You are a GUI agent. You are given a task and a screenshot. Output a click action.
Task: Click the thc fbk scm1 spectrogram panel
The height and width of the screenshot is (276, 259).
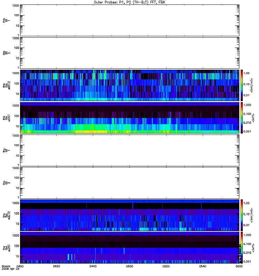click(129, 248)
